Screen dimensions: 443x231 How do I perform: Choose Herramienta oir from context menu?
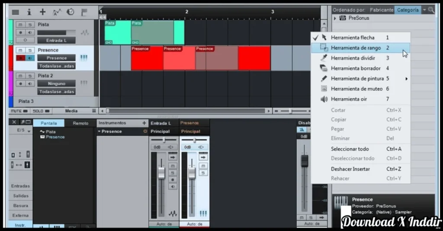(x=360, y=99)
